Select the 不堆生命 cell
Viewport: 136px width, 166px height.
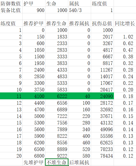point(57,162)
